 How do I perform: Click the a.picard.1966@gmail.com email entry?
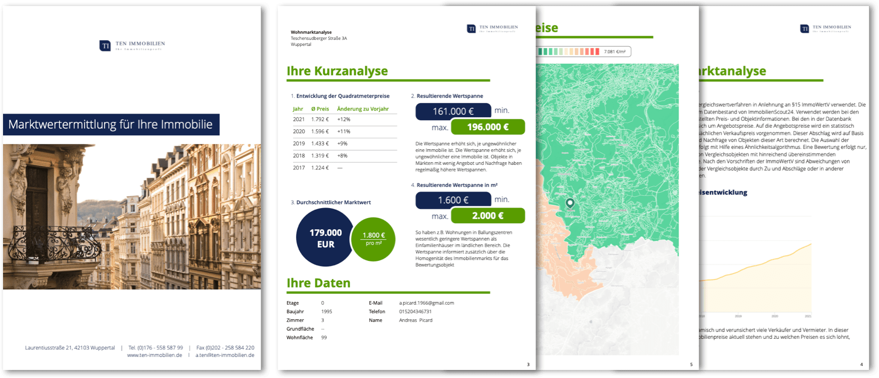[426, 303]
